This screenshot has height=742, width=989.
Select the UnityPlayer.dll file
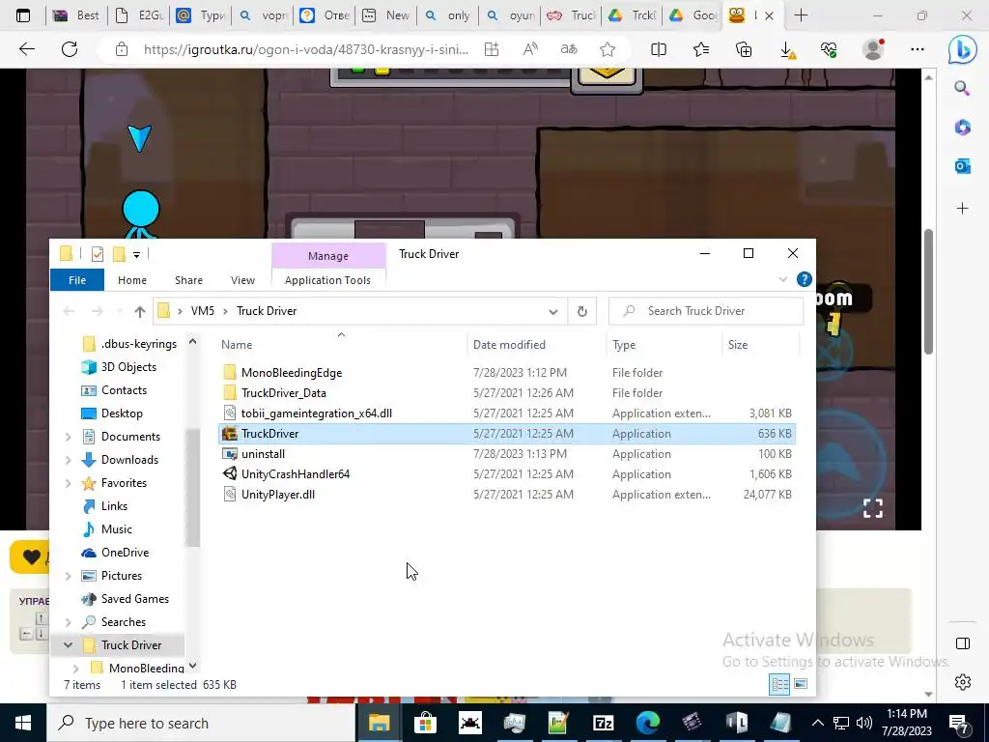[x=277, y=494]
